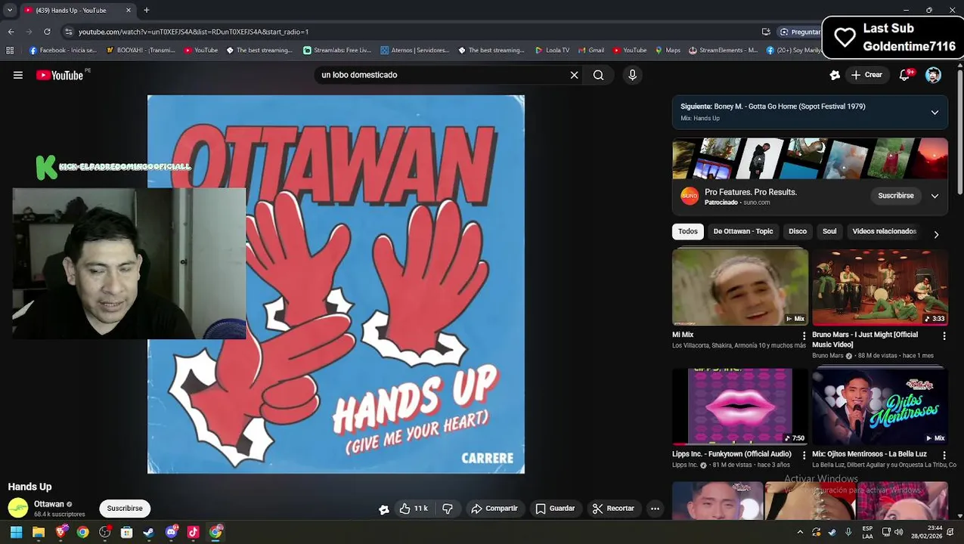Open more actions three-dot menu under video

pyautogui.click(x=655, y=508)
